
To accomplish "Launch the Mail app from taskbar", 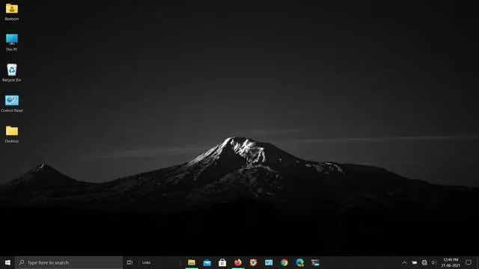I will click(x=207, y=262).
